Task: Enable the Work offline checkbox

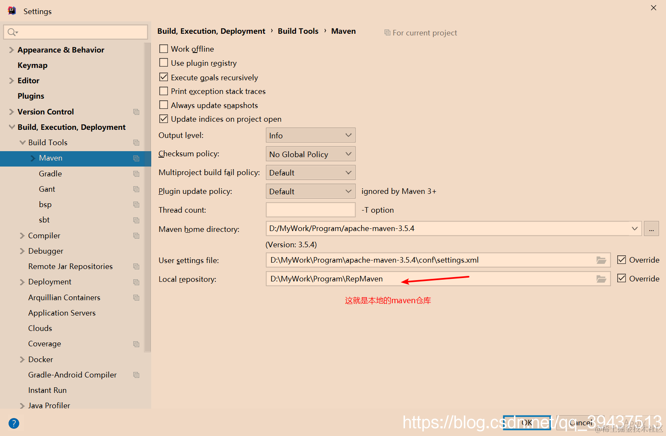Action: [164, 49]
